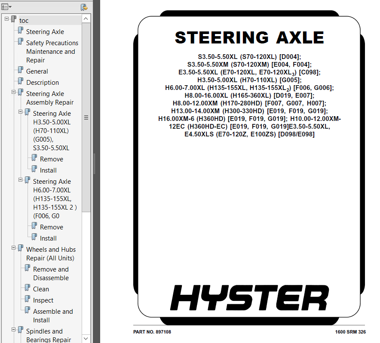Click the Spindles and Bearings Repair icon
380x343 pixels.
[x=21, y=330]
